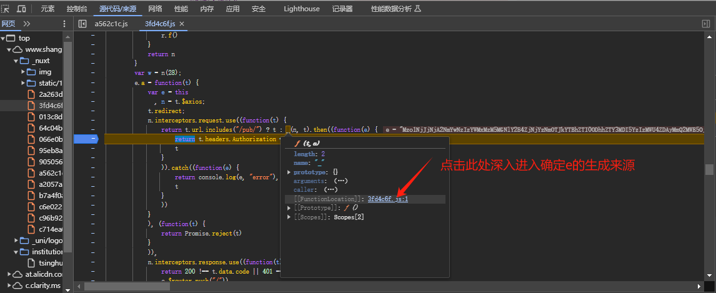
Task: Expand [[Scopes]] entry in tooltip
Action: 289,217
